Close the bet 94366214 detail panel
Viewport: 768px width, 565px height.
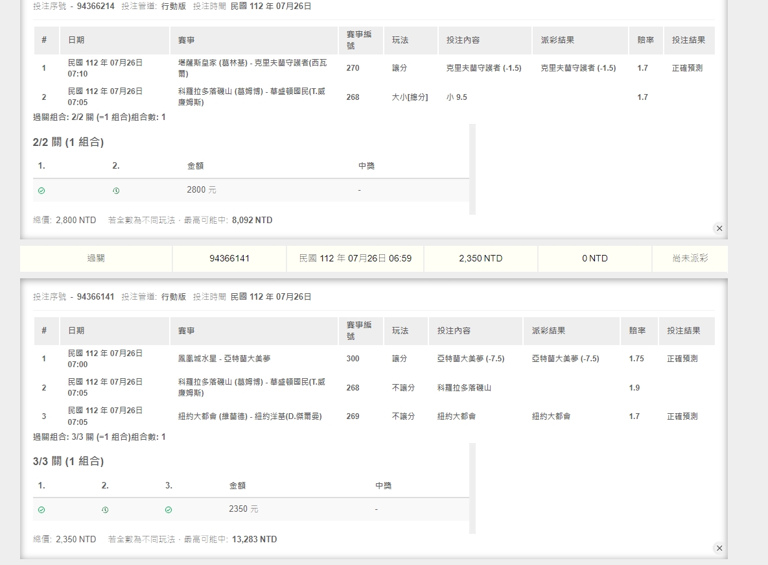(x=719, y=228)
